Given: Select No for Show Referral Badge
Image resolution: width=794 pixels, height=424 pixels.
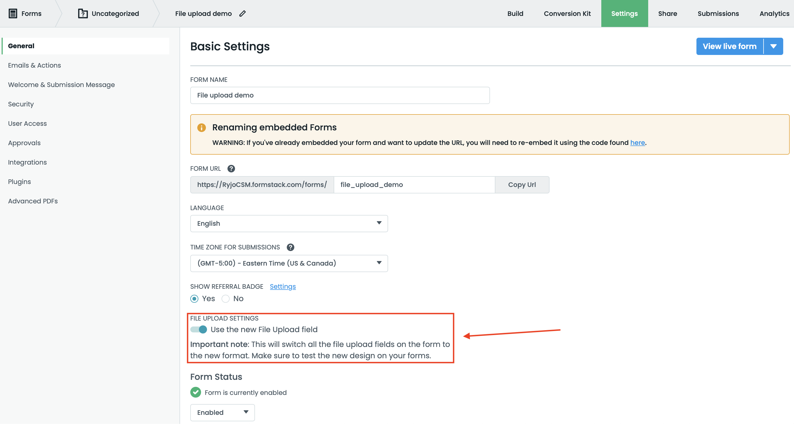Looking at the screenshot, I should click(x=226, y=298).
